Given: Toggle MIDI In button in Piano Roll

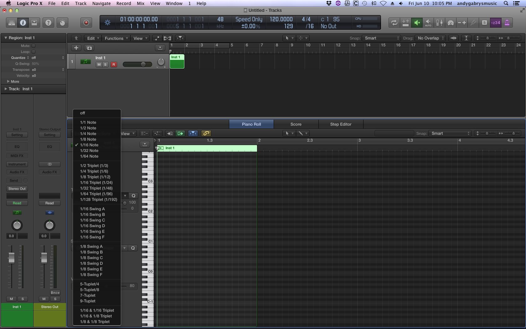Looking at the screenshot, I should point(170,133).
